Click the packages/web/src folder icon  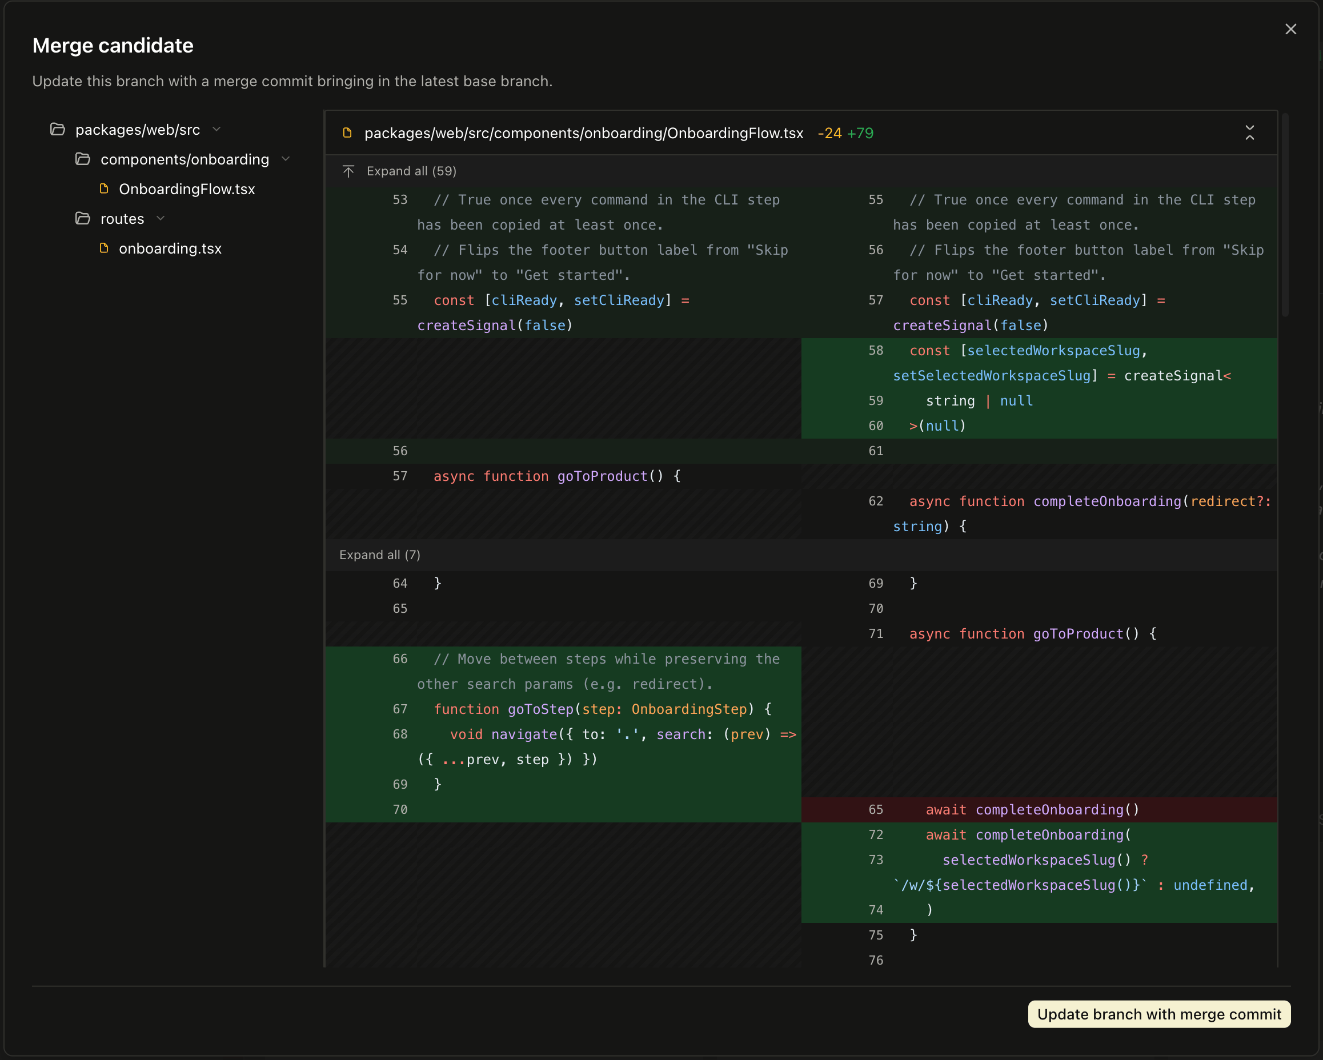58,130
